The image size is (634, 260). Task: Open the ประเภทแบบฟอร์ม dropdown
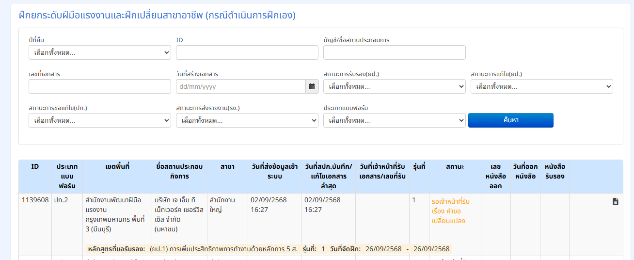[394, 120]
